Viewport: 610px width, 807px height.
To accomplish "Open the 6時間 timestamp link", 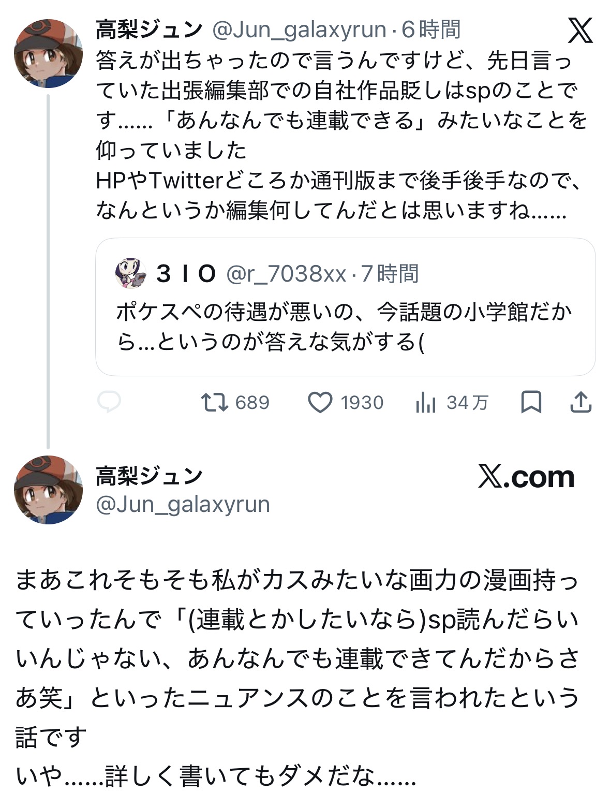I will tap(431, 30).
